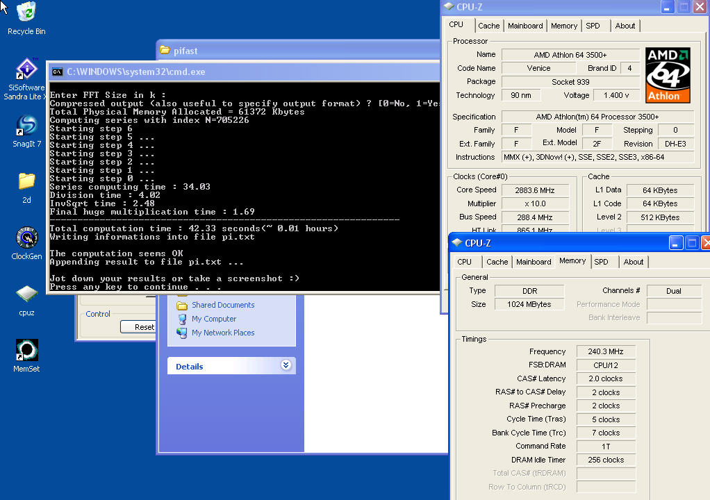Click the Shared Documents folder icon
Screen dimensions: 710x500
point(182,306)
